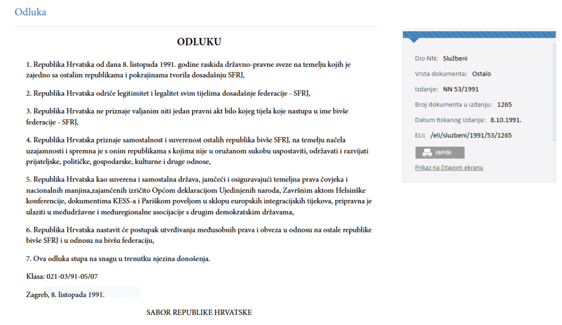Click the 'Klasa: 021-03/91-05/07' line
The height and width of the screenshot is (325, 562).
(x=62, y=277)
